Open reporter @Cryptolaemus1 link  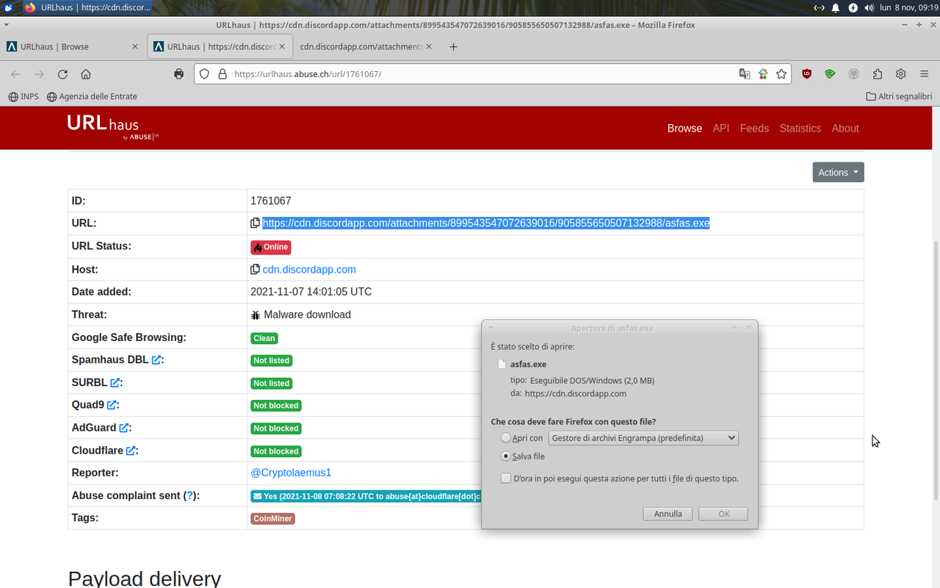pos(291,473)
